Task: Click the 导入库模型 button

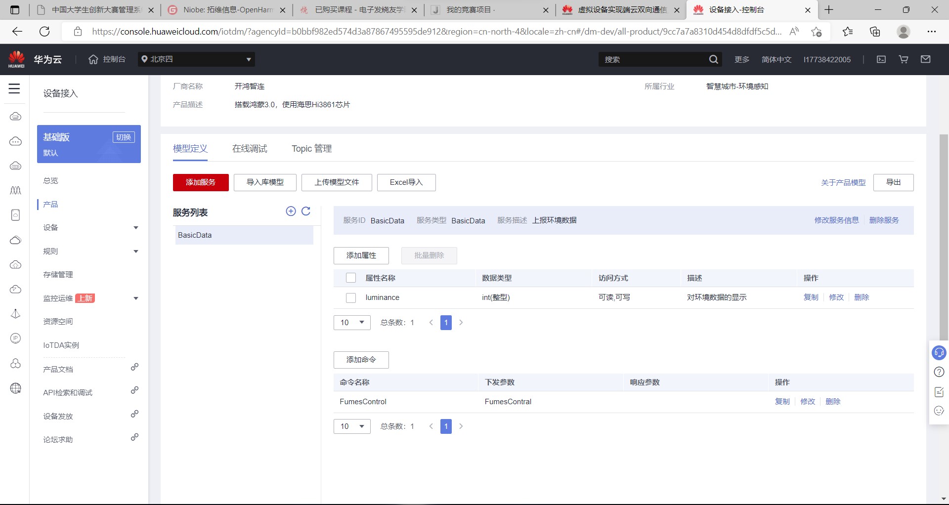Action: [x=265, y=182]
